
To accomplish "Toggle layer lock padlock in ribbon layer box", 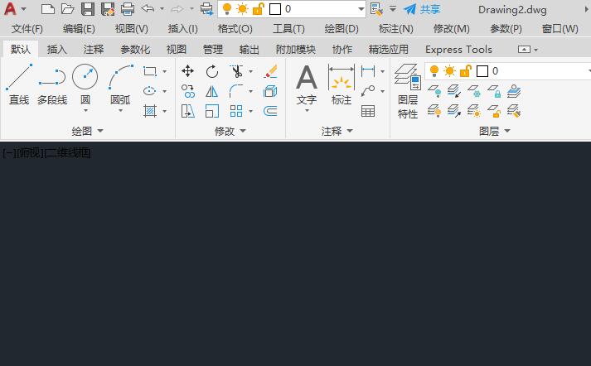I will pos(466,70).
